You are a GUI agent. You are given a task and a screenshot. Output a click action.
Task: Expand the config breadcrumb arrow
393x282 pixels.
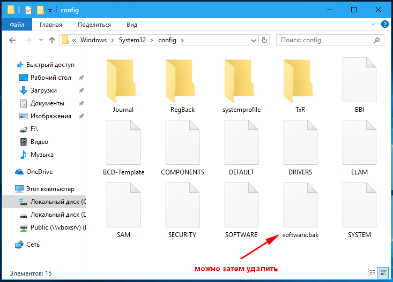pyautogui.click(x=182, y=40)
